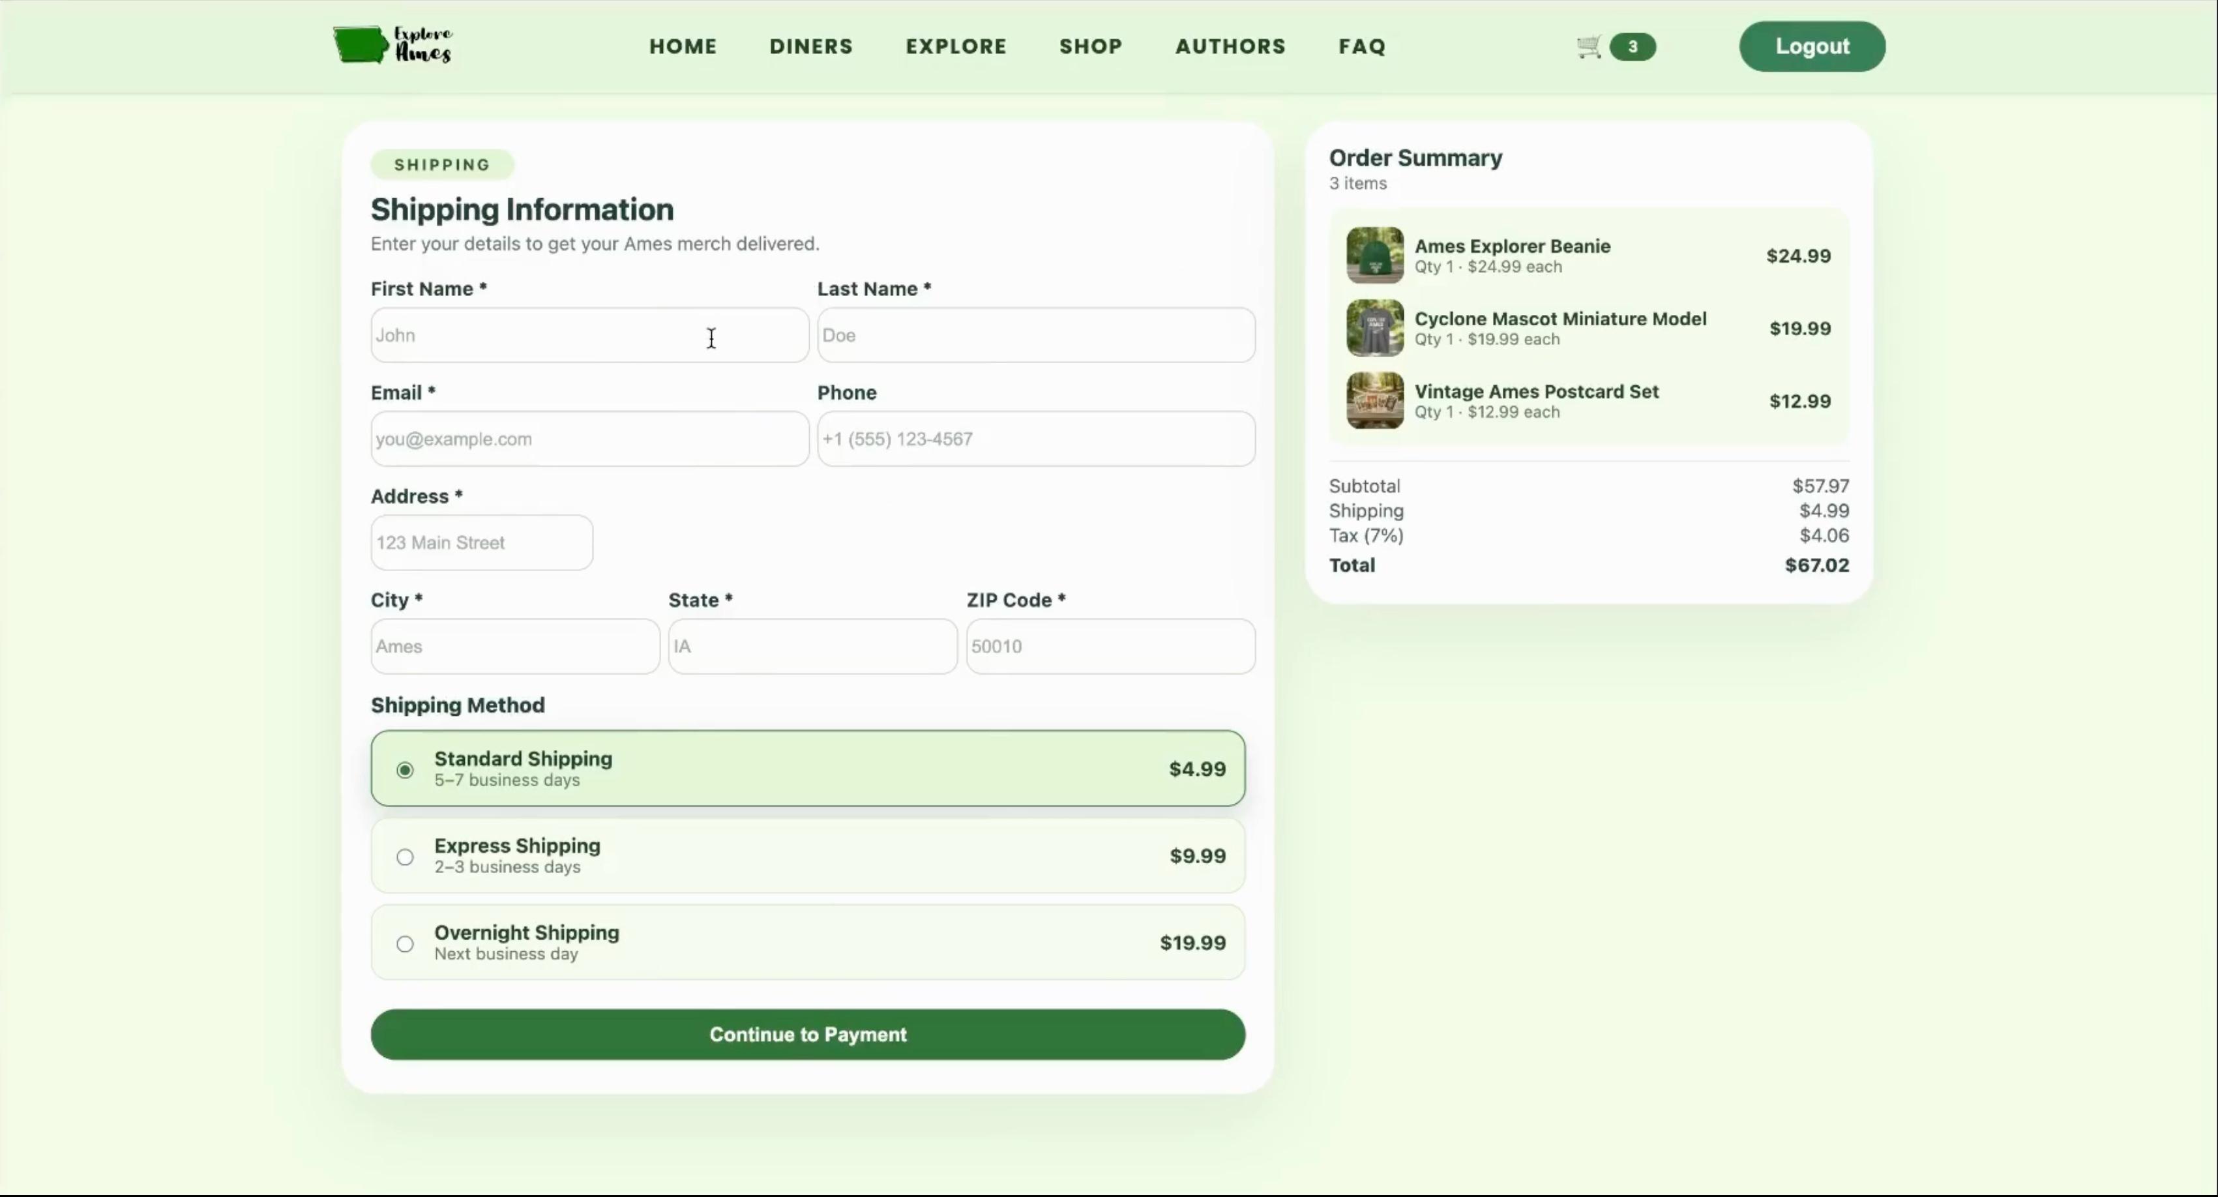Open the DINERS nav item
Viewport: 2218px width, 1197px height.
[811, 46]
